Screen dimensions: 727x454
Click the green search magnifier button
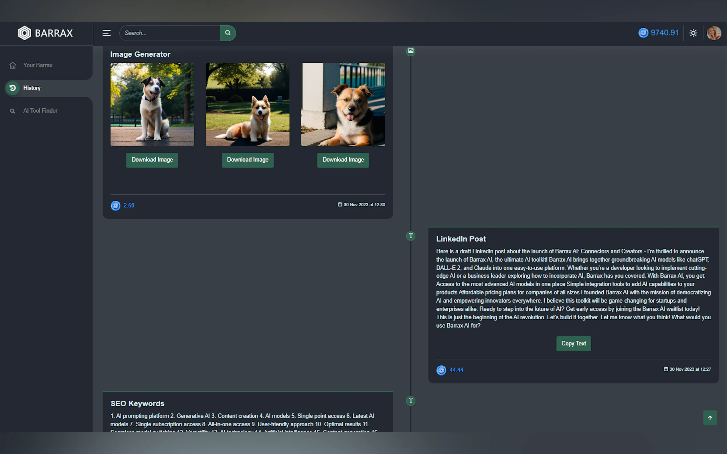[228, 33]
